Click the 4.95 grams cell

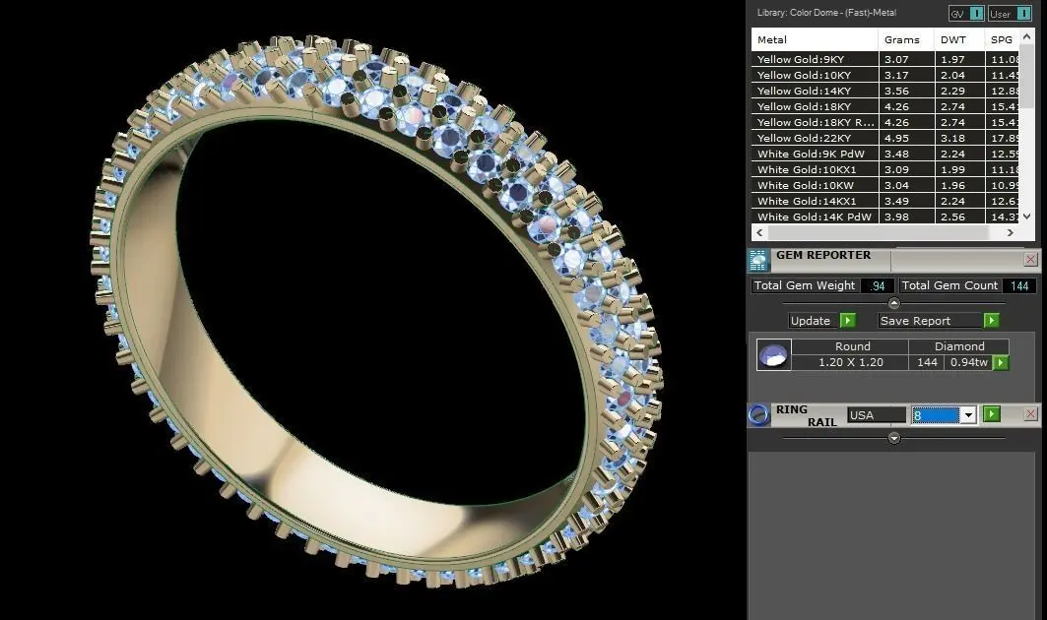[x=906, y=138]
